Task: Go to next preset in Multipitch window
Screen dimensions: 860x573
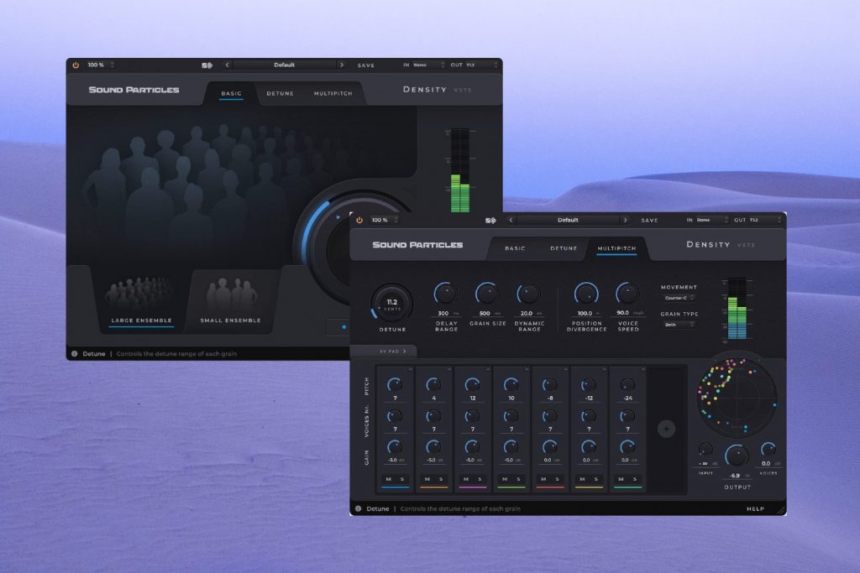Action: click(625, 220)
